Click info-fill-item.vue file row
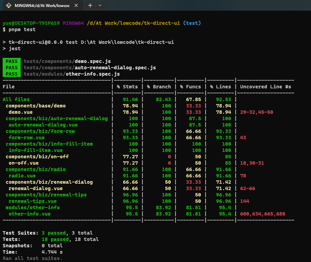This screenshot has height=262, width=311. (36, 150)
